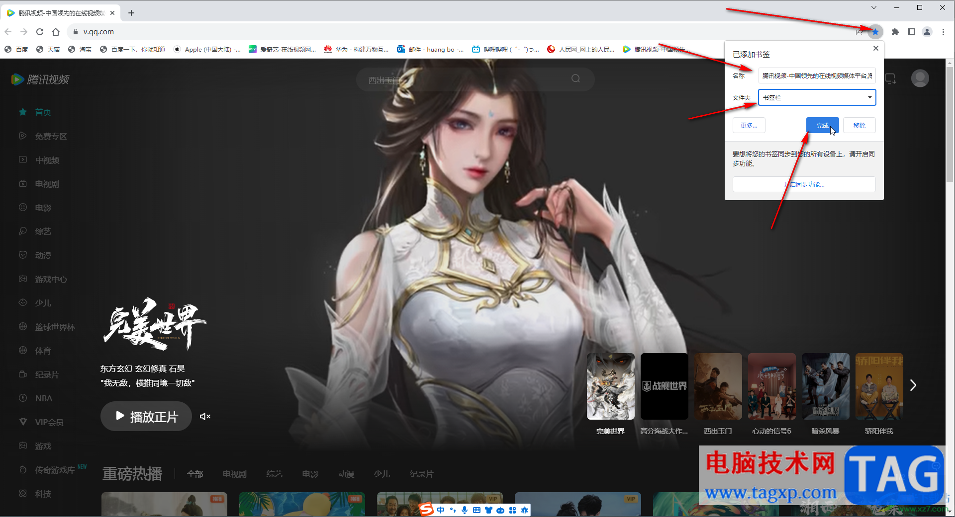Switch to the 电视剧 tab under 重磅热播
The width and height of the screenshot is (955, 517).
(x=235, y=474)
